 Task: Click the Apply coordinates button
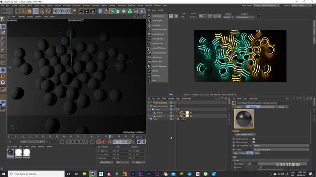138,162
